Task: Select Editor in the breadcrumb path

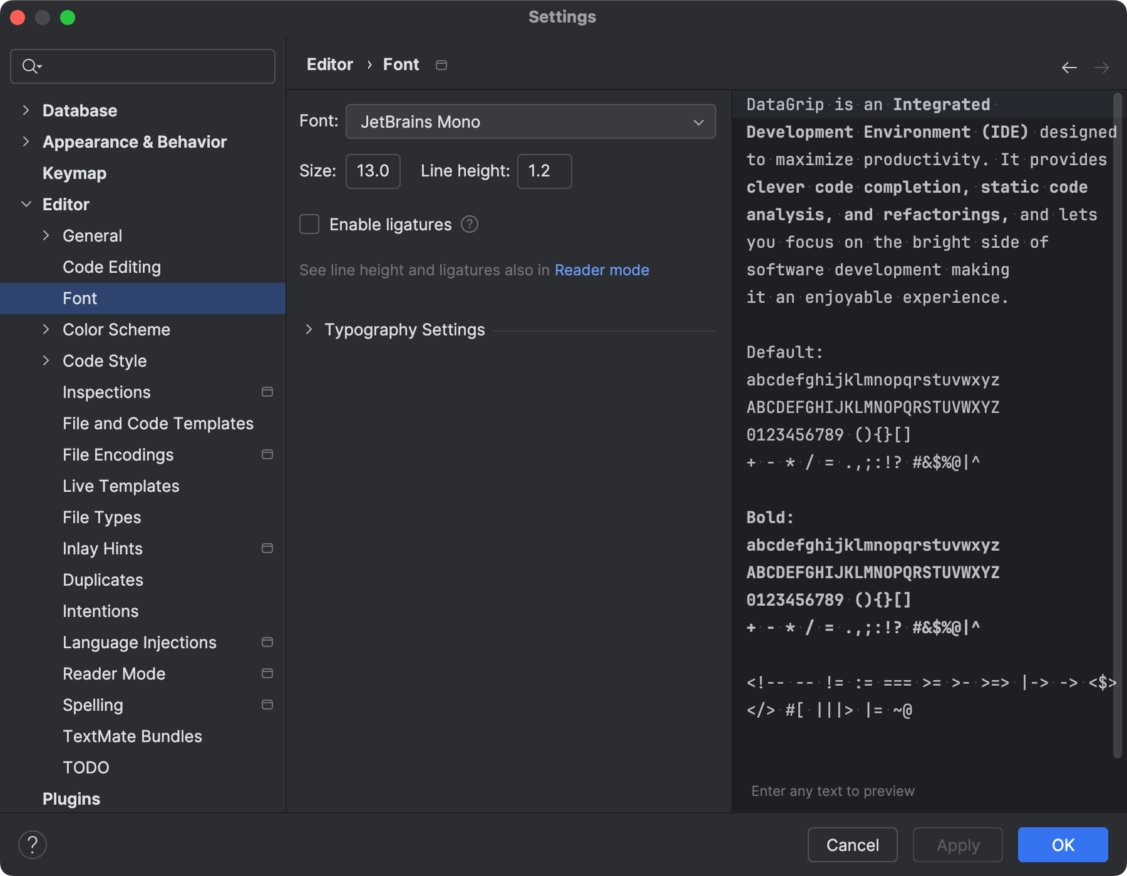Action: pyautogui.click(x=329, y=64)
